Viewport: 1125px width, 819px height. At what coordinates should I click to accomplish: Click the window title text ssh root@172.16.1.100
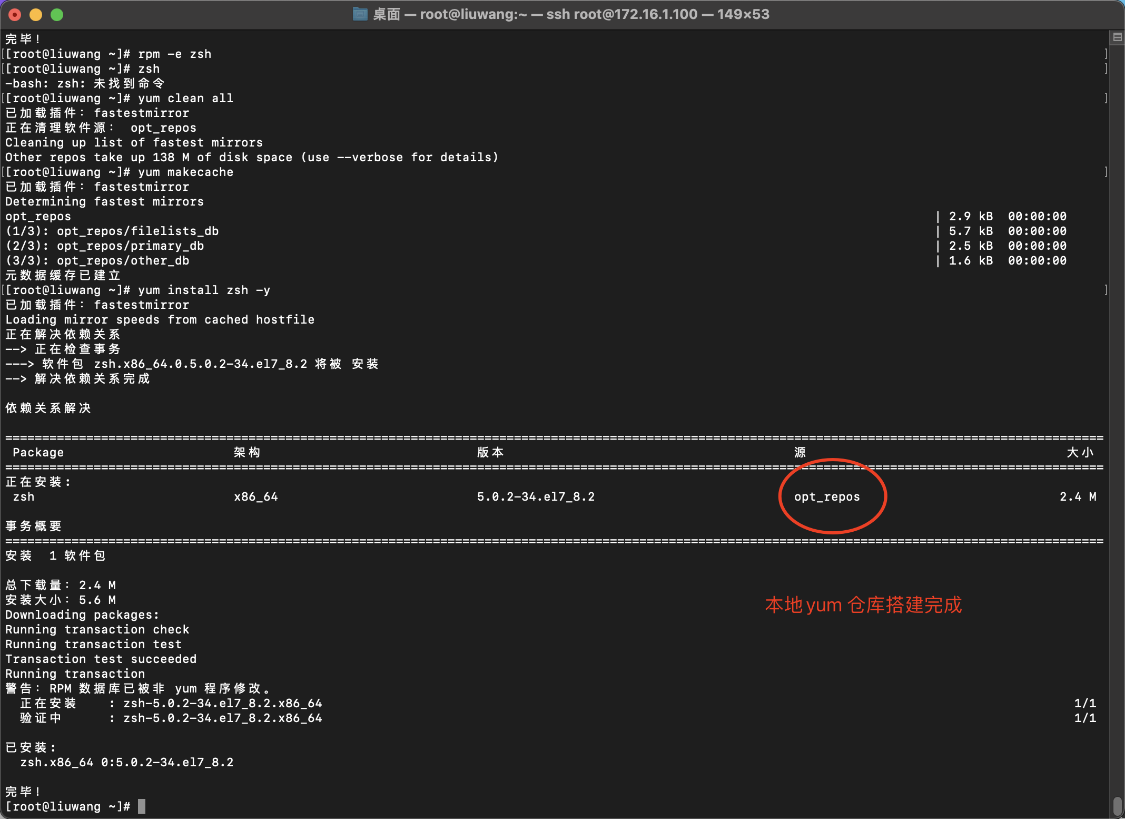[621, 14]
